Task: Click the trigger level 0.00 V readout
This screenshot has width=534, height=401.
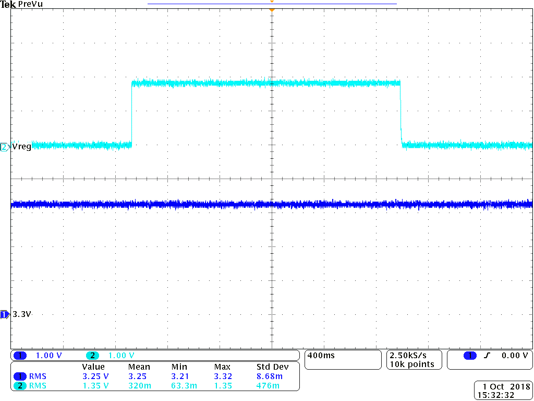Action: (515, 356)
